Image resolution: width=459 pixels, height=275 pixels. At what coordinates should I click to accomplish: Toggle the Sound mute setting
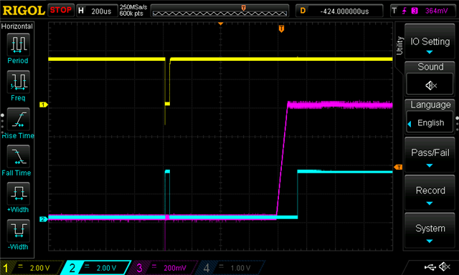coord(430,85)
